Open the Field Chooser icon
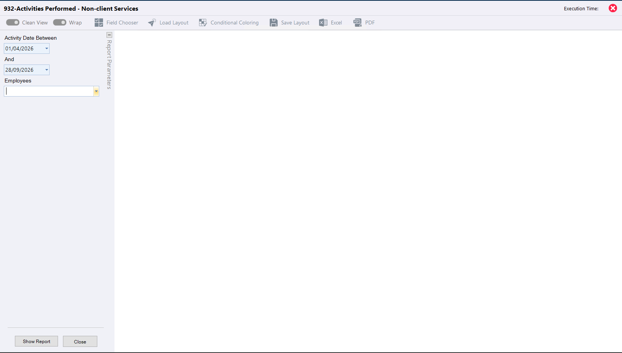 point(99,23)
